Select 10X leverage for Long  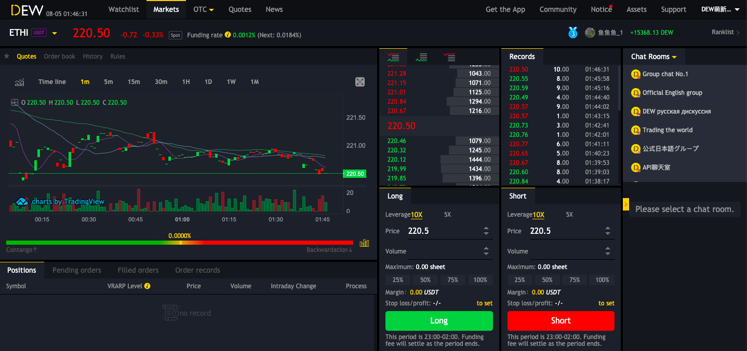click(417, 215)
